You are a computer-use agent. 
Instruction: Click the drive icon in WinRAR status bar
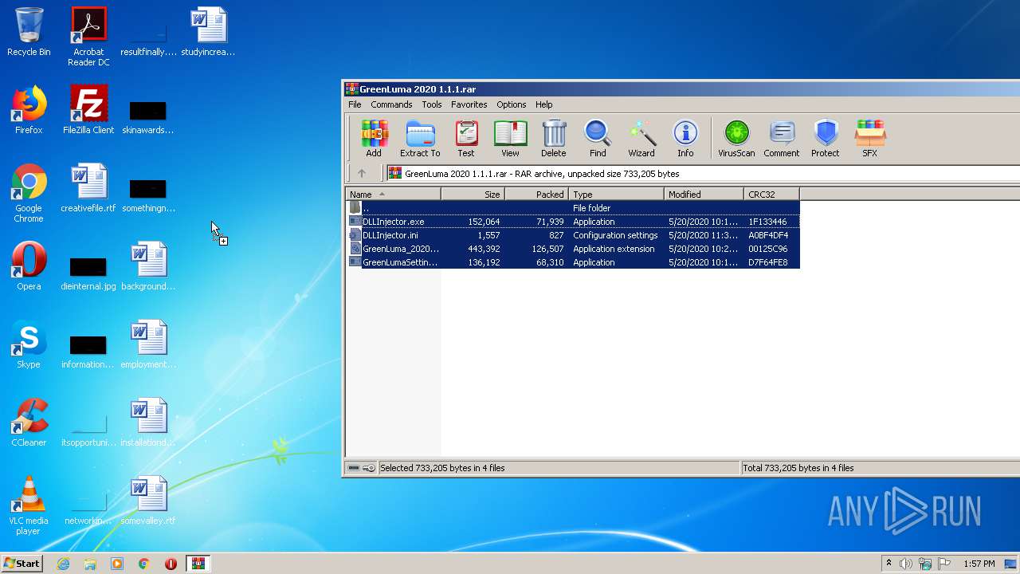click(355, 468)
